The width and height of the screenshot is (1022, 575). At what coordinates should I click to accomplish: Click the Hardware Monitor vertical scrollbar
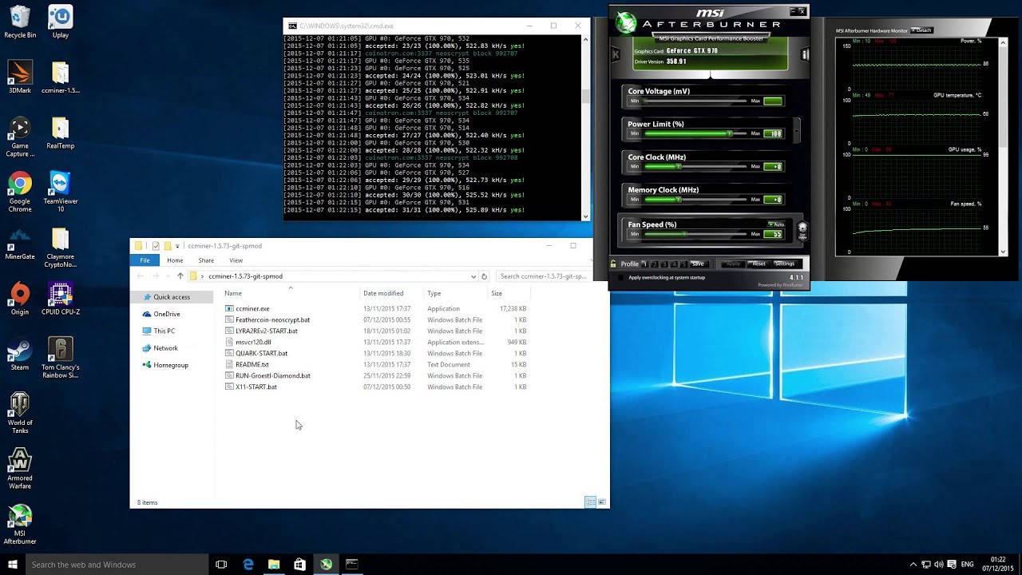coord(1004,147)
